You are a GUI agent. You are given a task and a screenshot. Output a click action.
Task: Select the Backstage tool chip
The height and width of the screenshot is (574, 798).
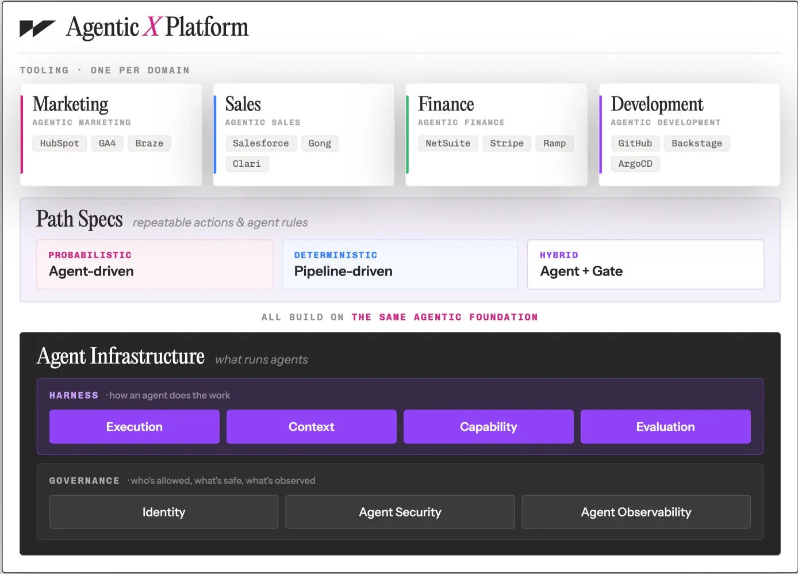697,143
